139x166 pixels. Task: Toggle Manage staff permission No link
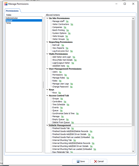coord(67,21)
